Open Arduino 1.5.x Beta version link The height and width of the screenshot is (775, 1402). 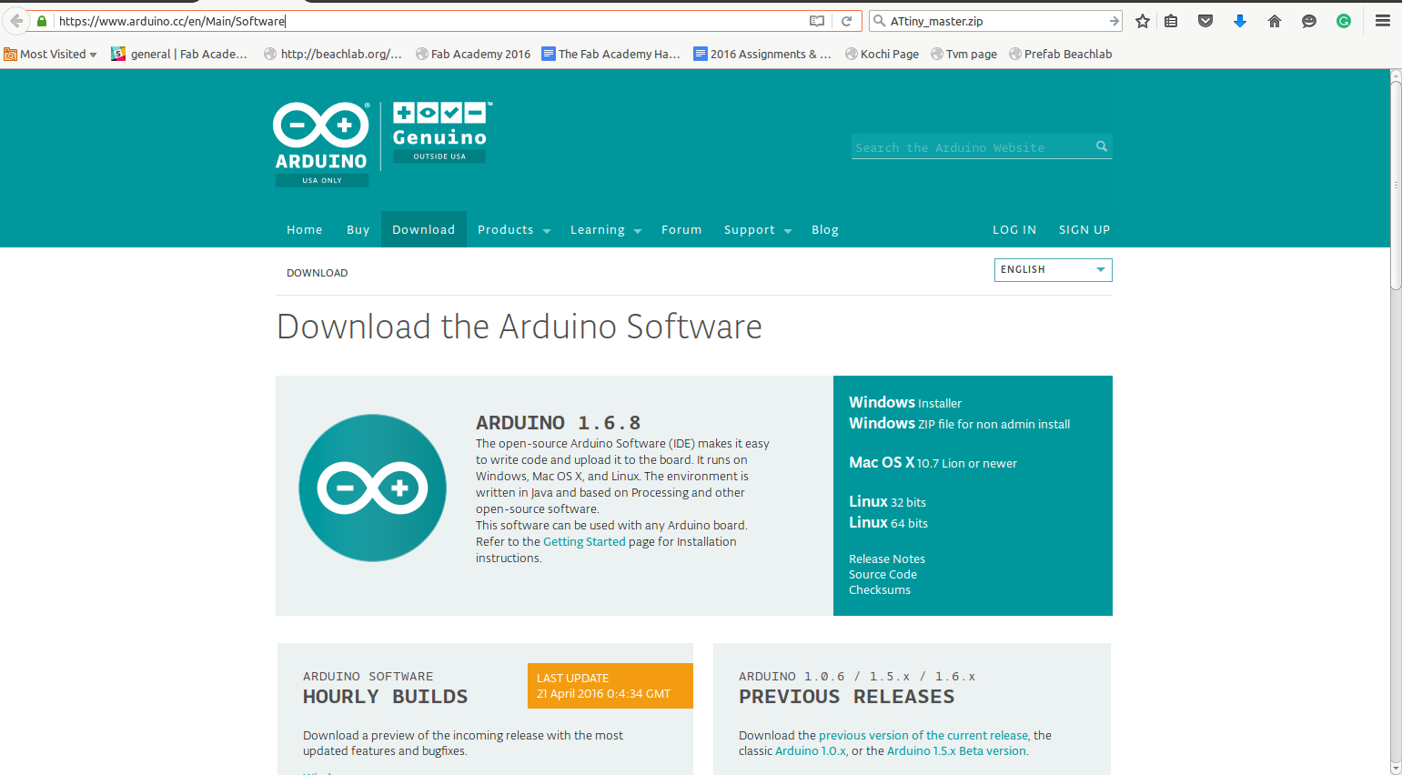click(956, 750)
